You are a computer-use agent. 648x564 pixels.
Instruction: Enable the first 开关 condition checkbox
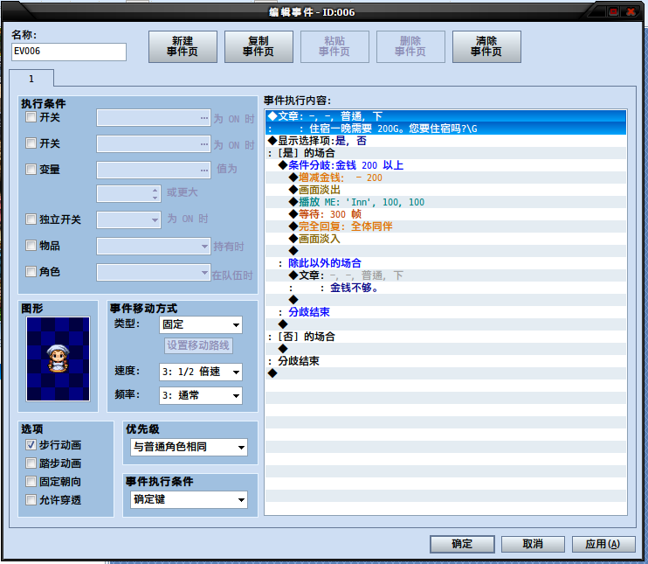click(x=31, y=117)
